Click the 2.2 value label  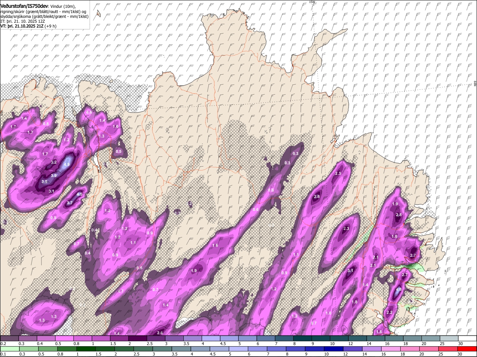390,312
